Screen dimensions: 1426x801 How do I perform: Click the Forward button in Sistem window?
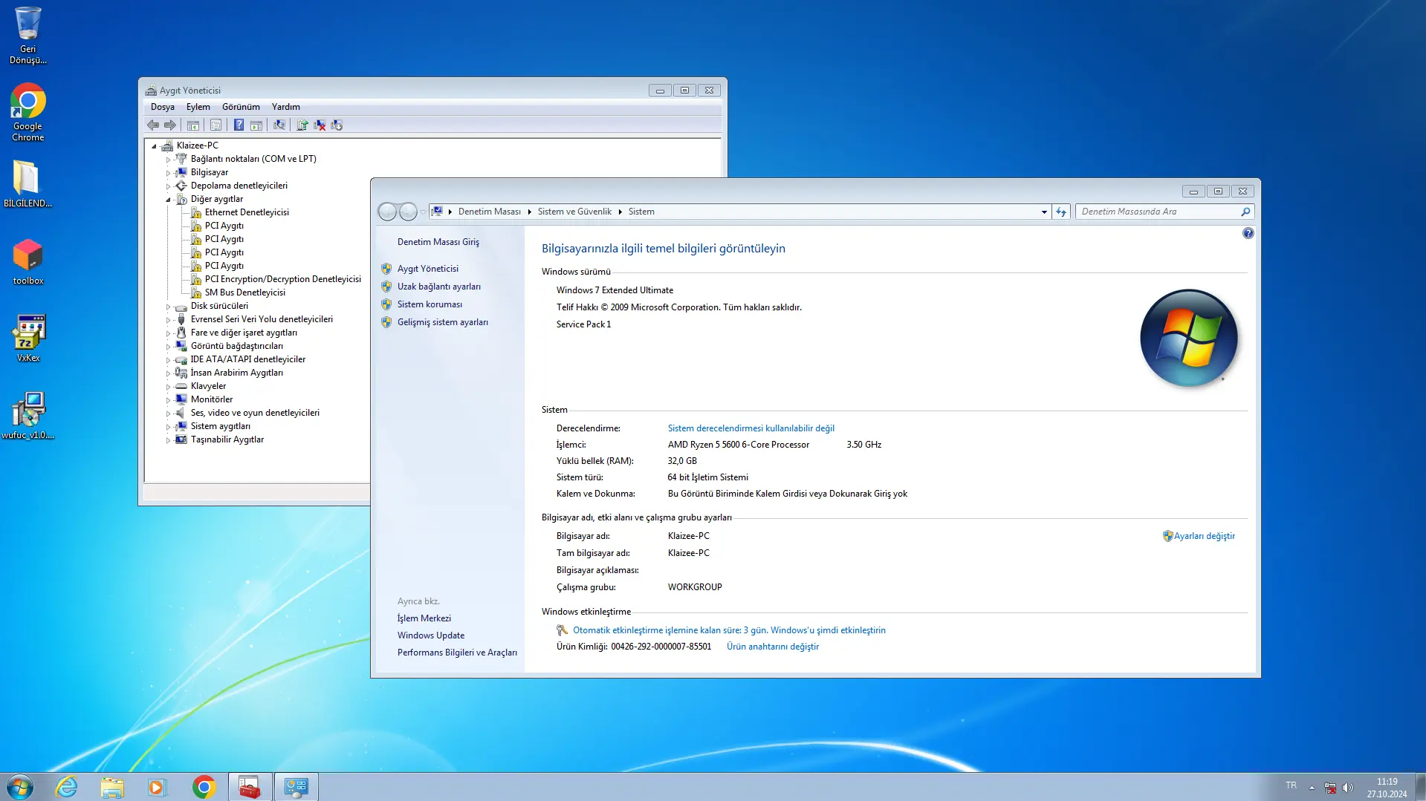[408, 212]
